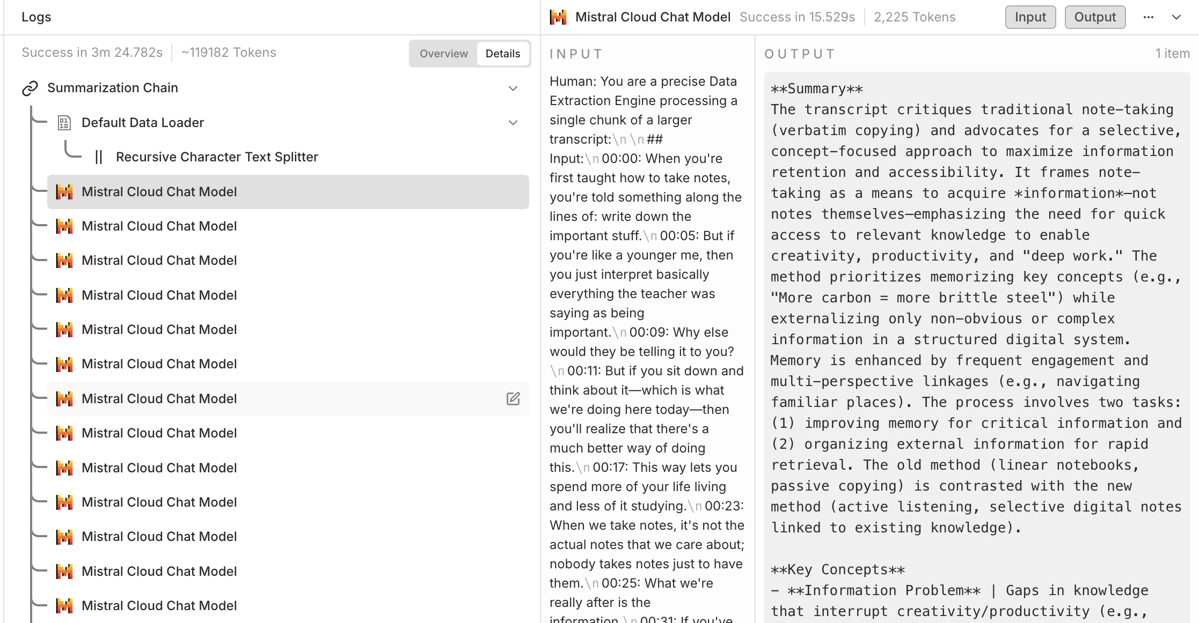Click the Mistral icon of the last visible entry
1199x623 pixels.
(x=64, y=606)
